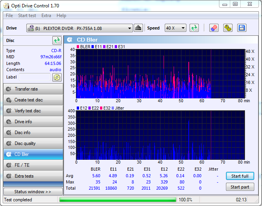Screen dimensions: 262x206
Task: Click the window resize grip corner
Action: pyautogui.click(x=256, y=200)
